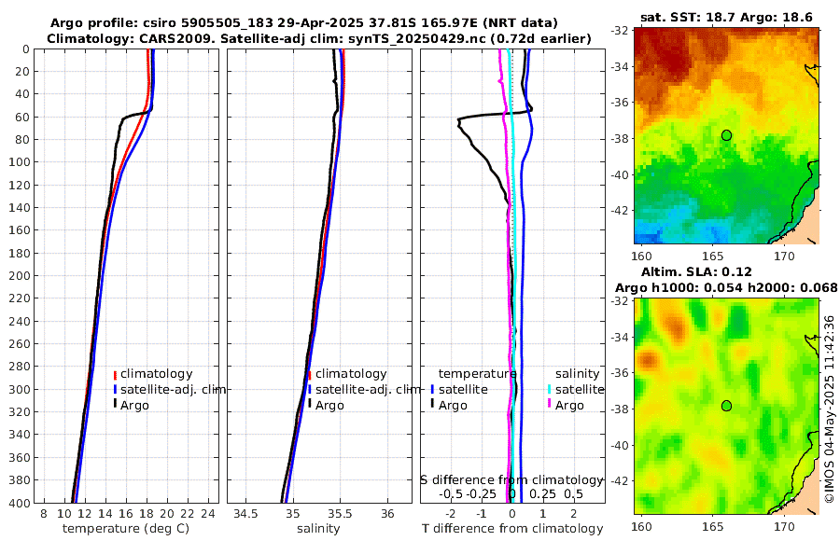This screenshot has width=840, height=541.
Task: Click the Altim. SLA: 0.12 title
Action: [696, 272]
